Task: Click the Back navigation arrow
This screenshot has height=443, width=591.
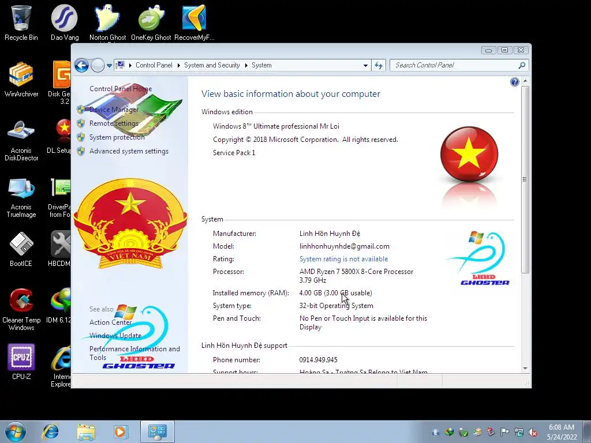Action: [x=81, y=65]
